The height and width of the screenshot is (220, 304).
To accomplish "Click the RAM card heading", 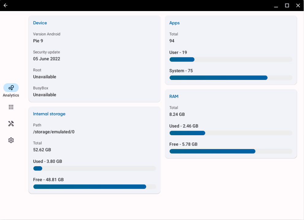I will click(x=174, y=96).
